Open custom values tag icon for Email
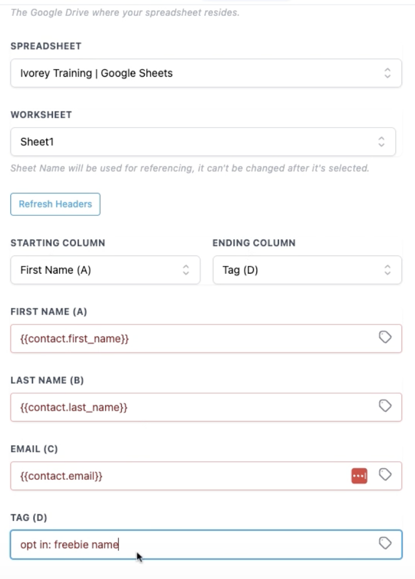 coord(385,474)
